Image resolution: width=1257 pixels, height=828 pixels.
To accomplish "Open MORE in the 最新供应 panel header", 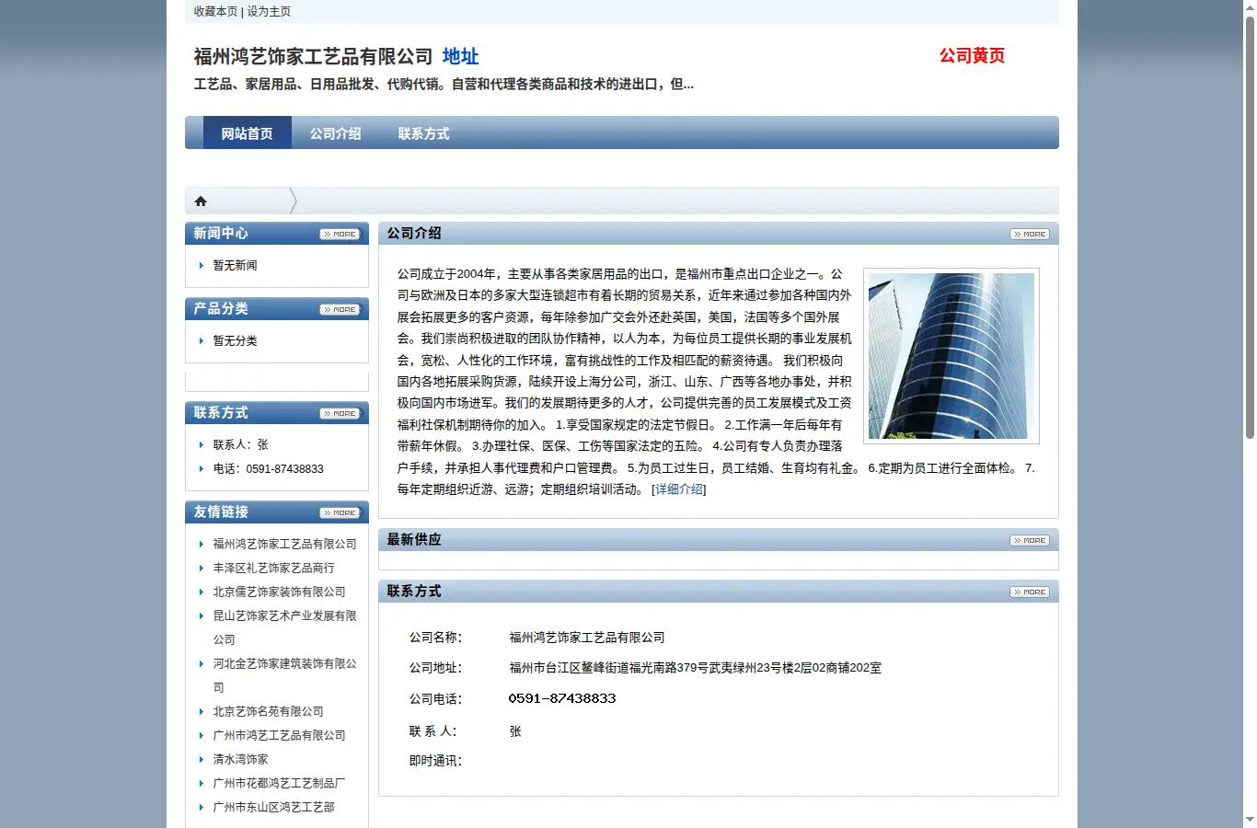I will pyautogui.click(x=1030, y=541).
